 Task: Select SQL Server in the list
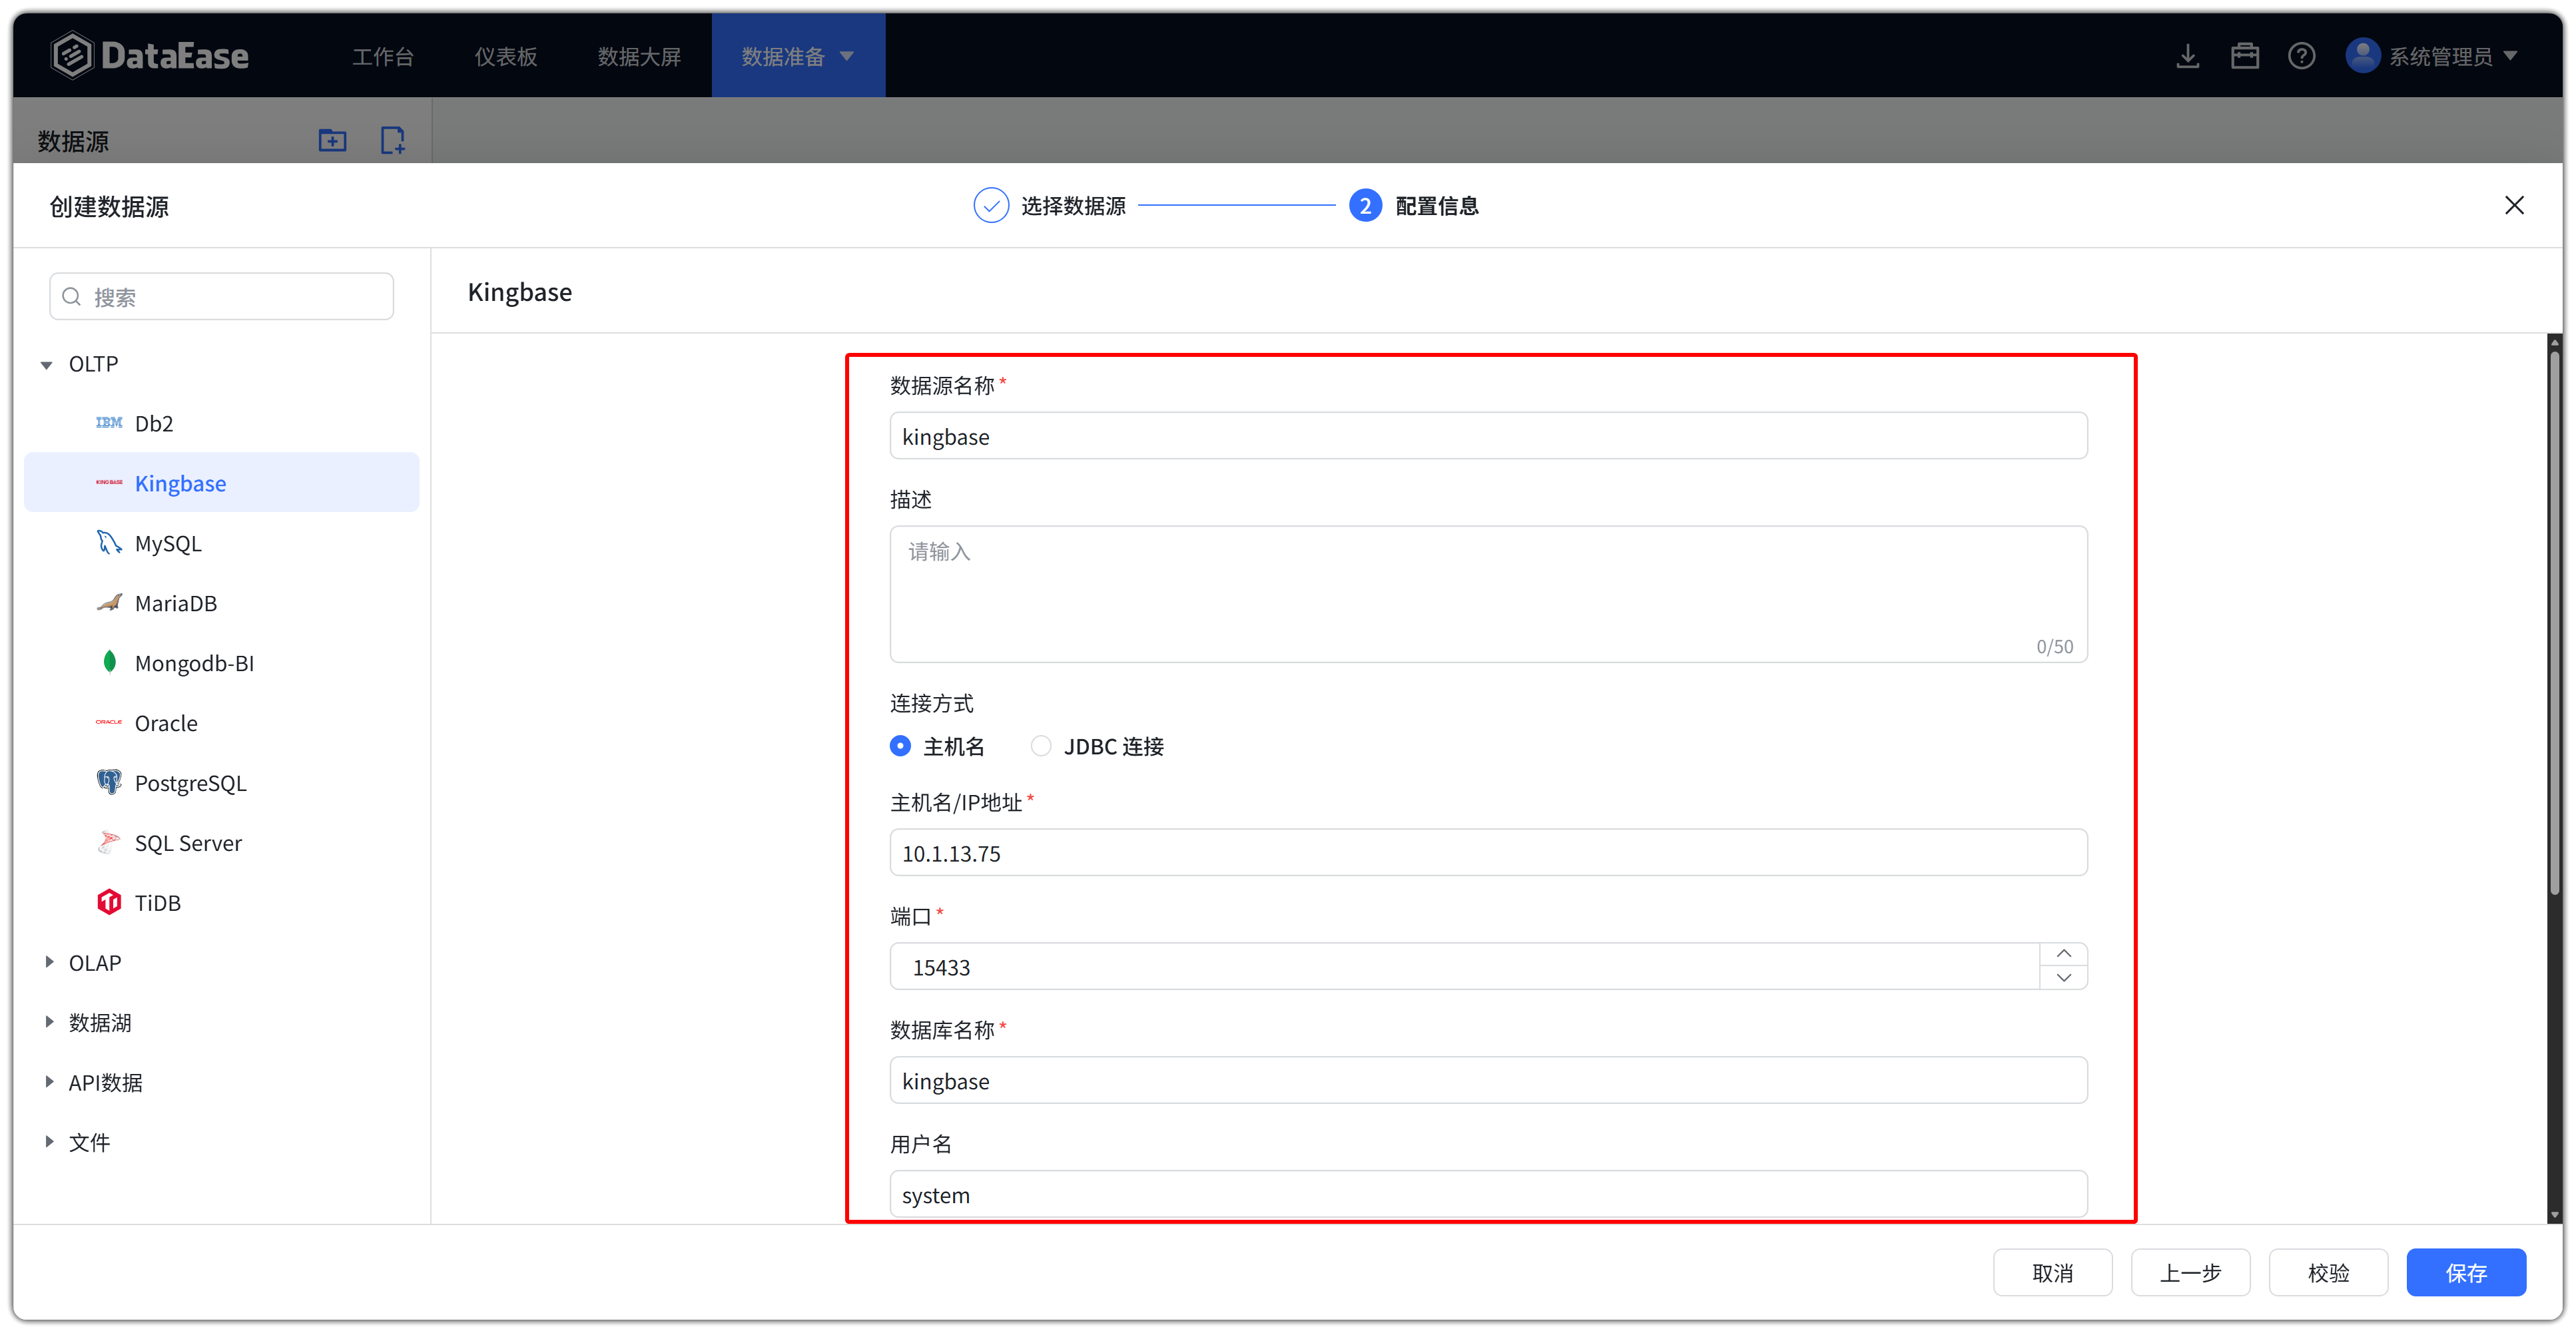click(221, 843)
